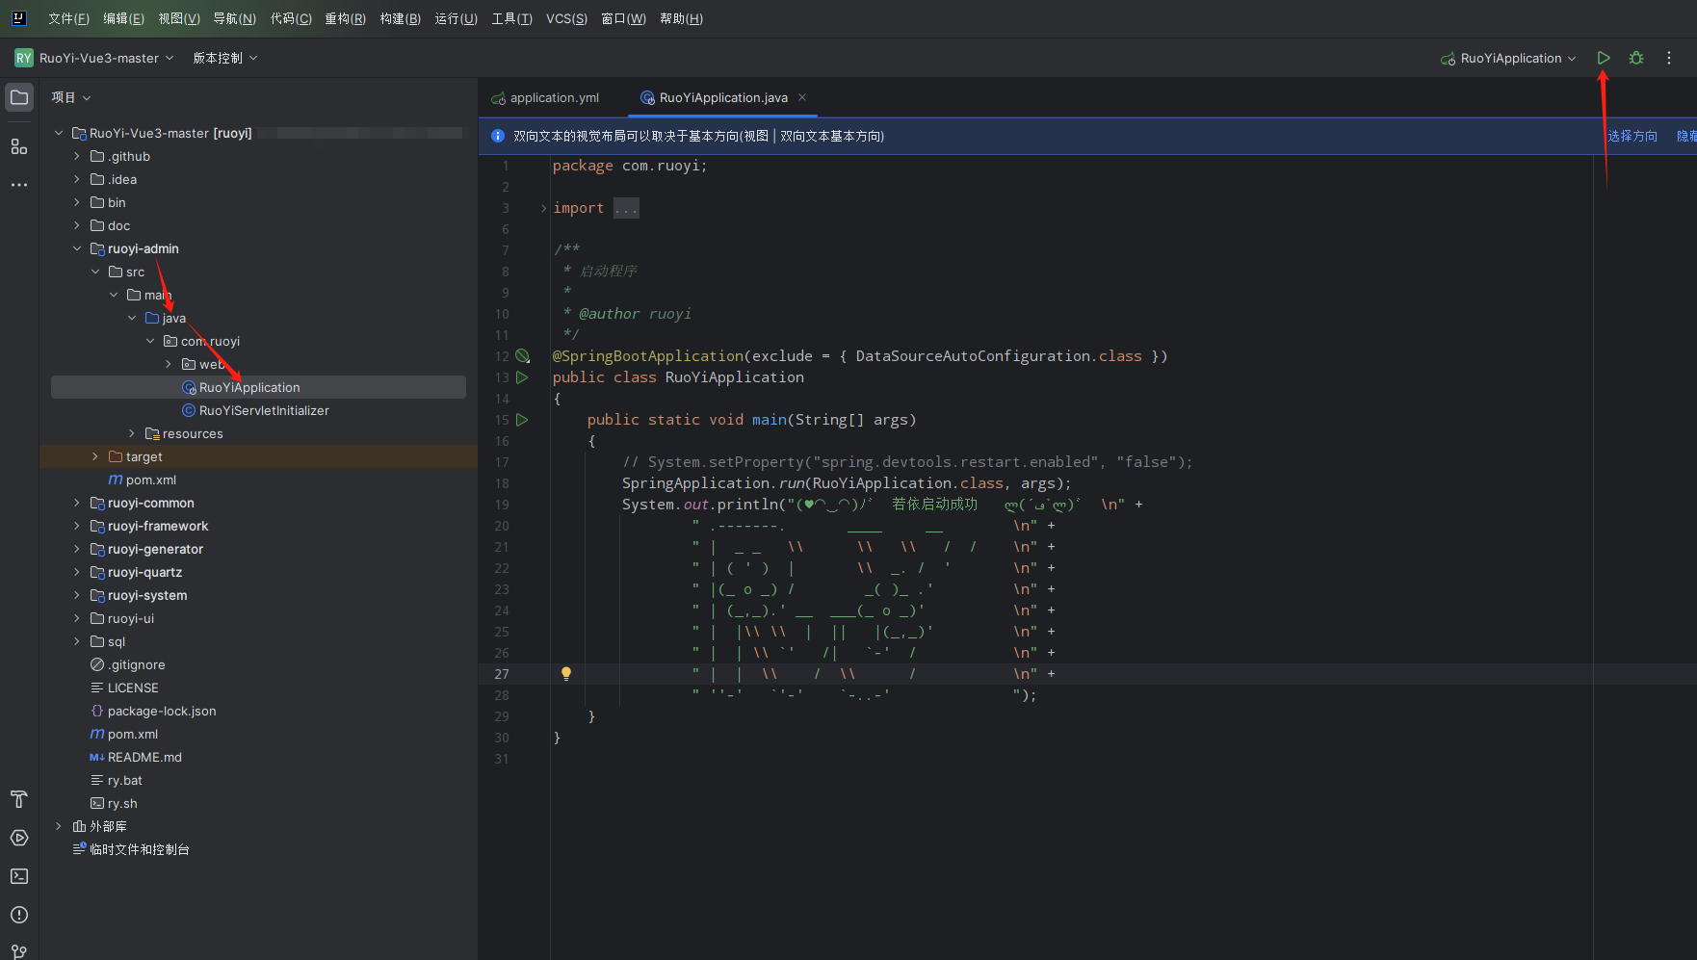The height and width of the screenshot is (960, 1697).
Task: Expand the web package
Action: coord(169,364)
